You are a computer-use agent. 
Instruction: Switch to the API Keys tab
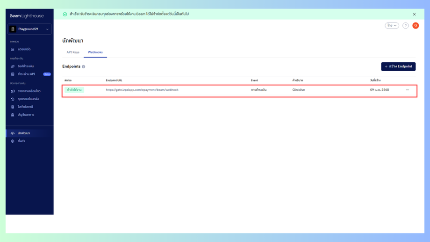coord(73,52)
